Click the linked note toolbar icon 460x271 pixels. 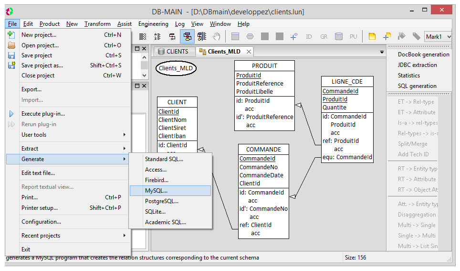point(387,36)
